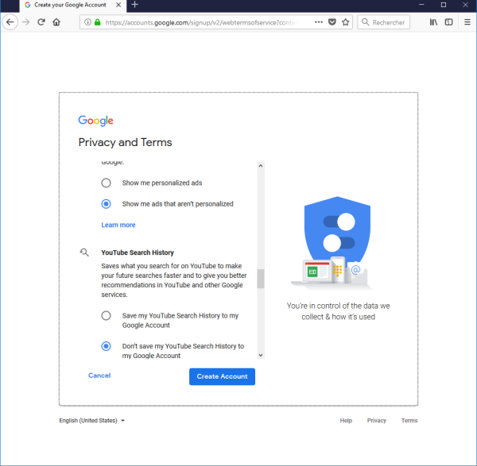Click the Privacy and Terms heading
The height and width of the screenshot is (466, 477).
click(x=125, y=142)
